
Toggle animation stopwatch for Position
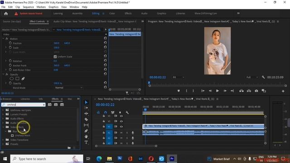click(x=10, y=43)
